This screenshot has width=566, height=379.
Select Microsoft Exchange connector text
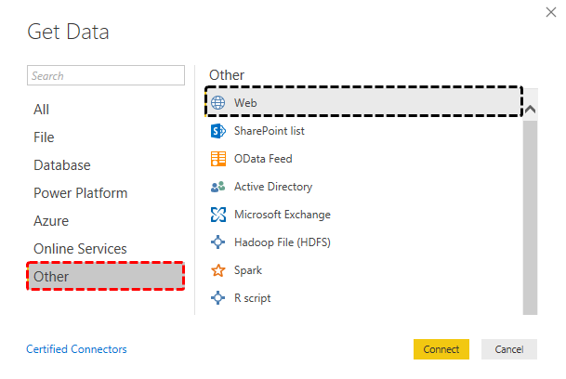point(283,215)
